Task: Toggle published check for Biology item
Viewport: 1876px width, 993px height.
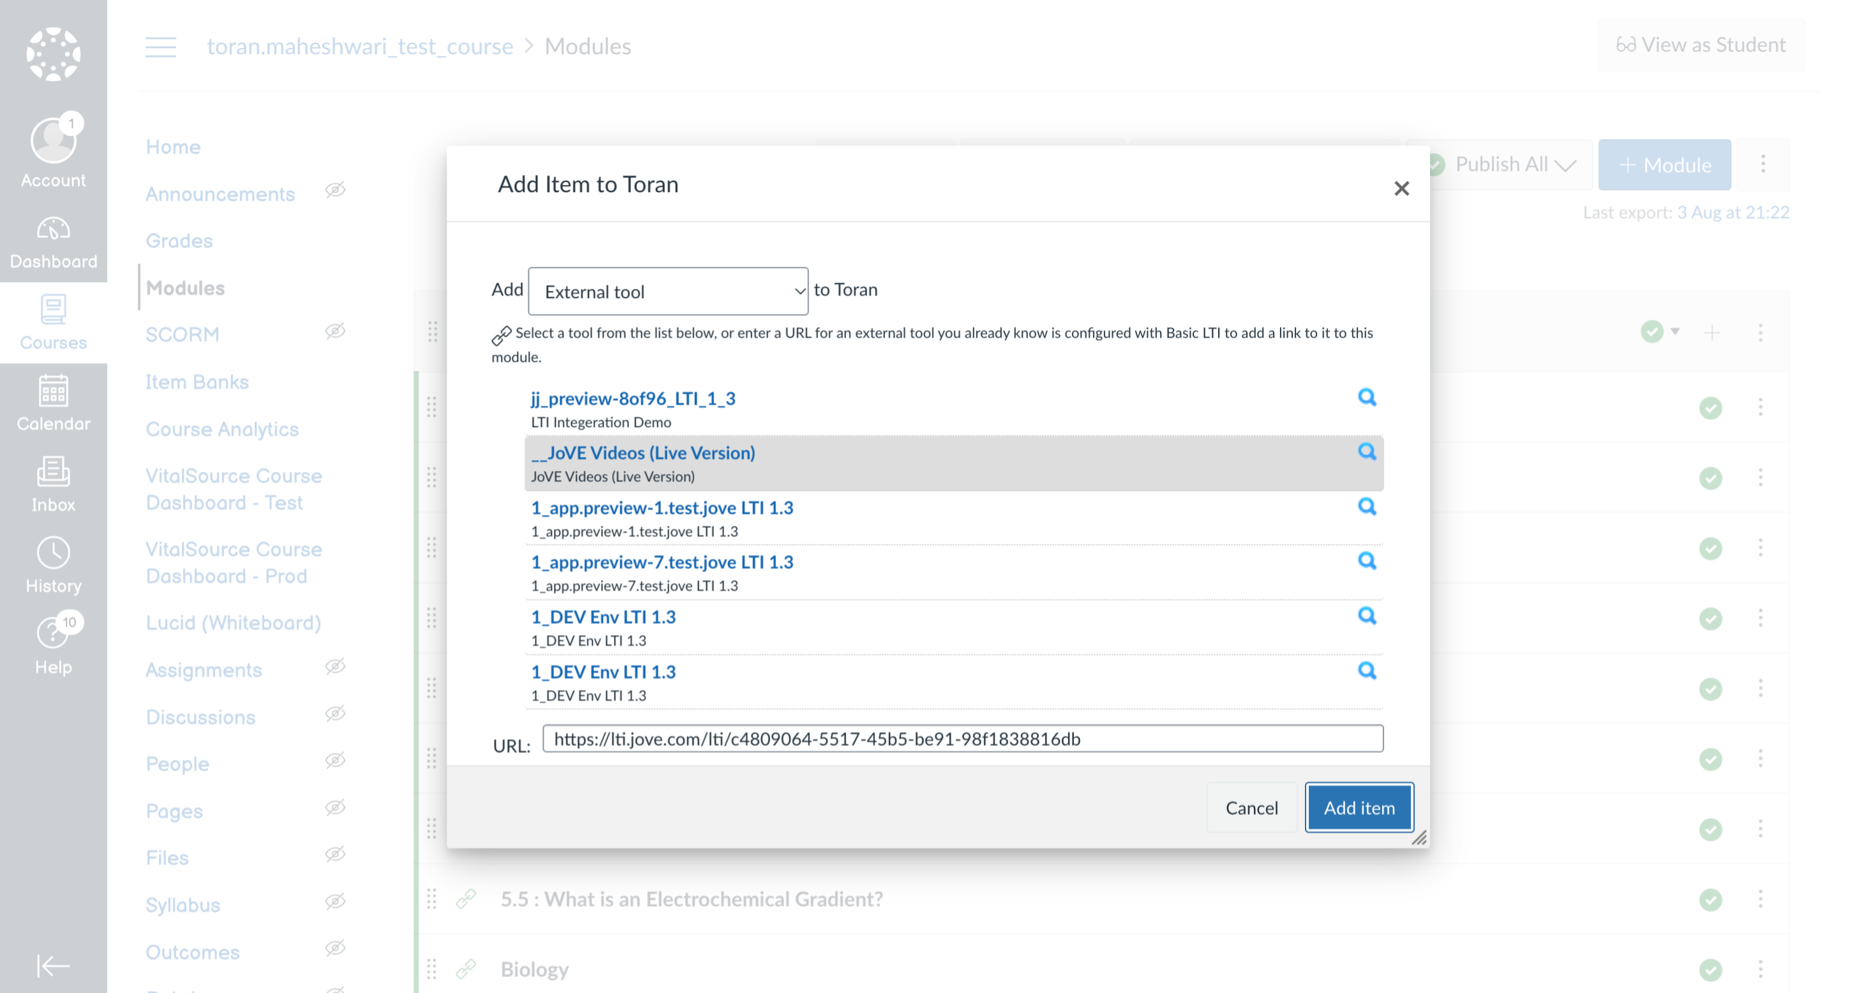Action: click(x=1711, y=969)
